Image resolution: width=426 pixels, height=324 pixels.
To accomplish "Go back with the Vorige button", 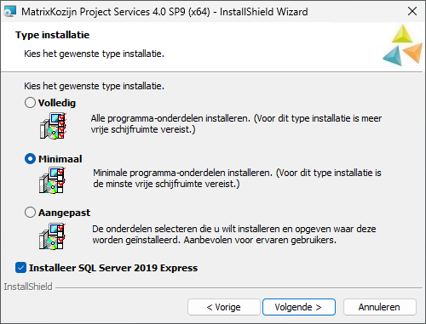I will pyautogui.click(x=224, y=307).
